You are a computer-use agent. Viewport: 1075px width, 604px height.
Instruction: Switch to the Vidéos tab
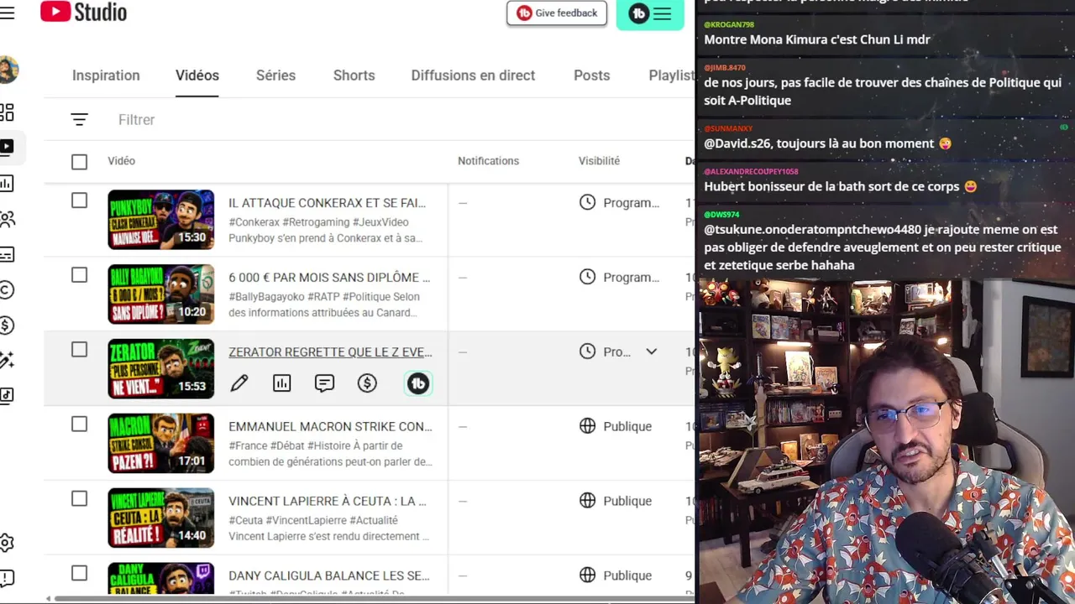coord(197,75)
